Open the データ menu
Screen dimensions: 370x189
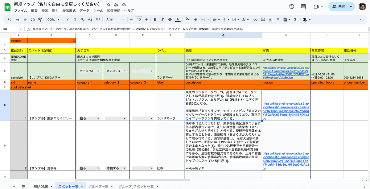pyautogui.click(x=84, y=10)
